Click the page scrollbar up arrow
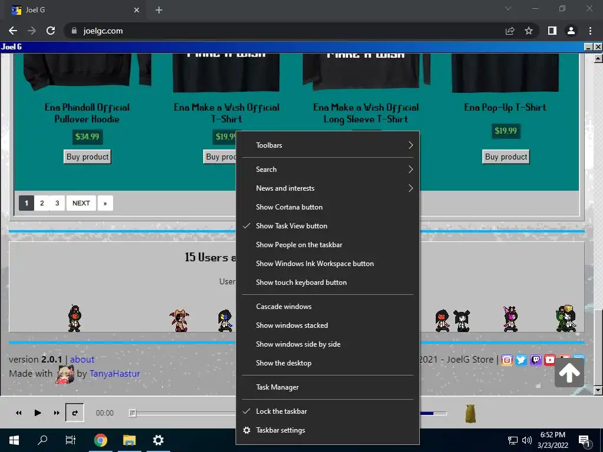Viewport: 603px width, 452px height. click(x=598, y=58)
